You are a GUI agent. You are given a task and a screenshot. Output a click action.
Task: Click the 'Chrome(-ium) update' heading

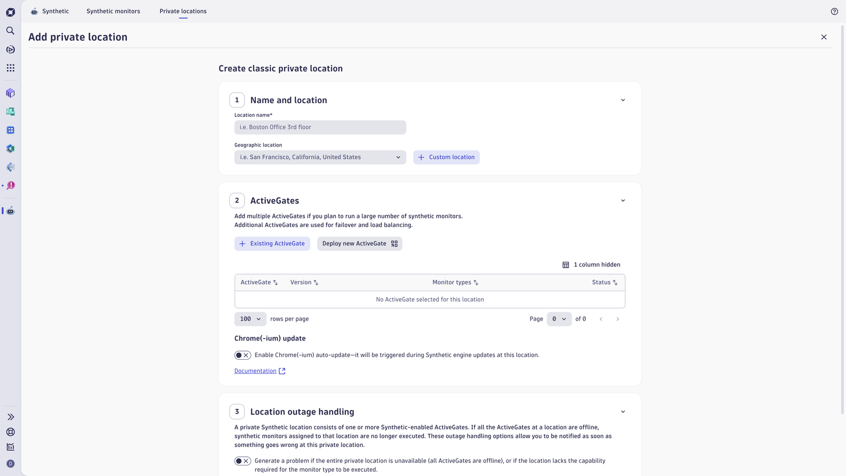tap(270, 338)
